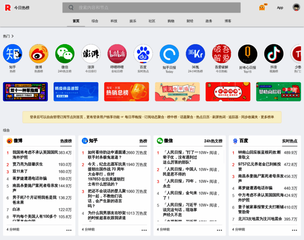
Task: Select the 百度 card's 实时热点 tab
Action: pyautogui.click(x=290, y=141)
